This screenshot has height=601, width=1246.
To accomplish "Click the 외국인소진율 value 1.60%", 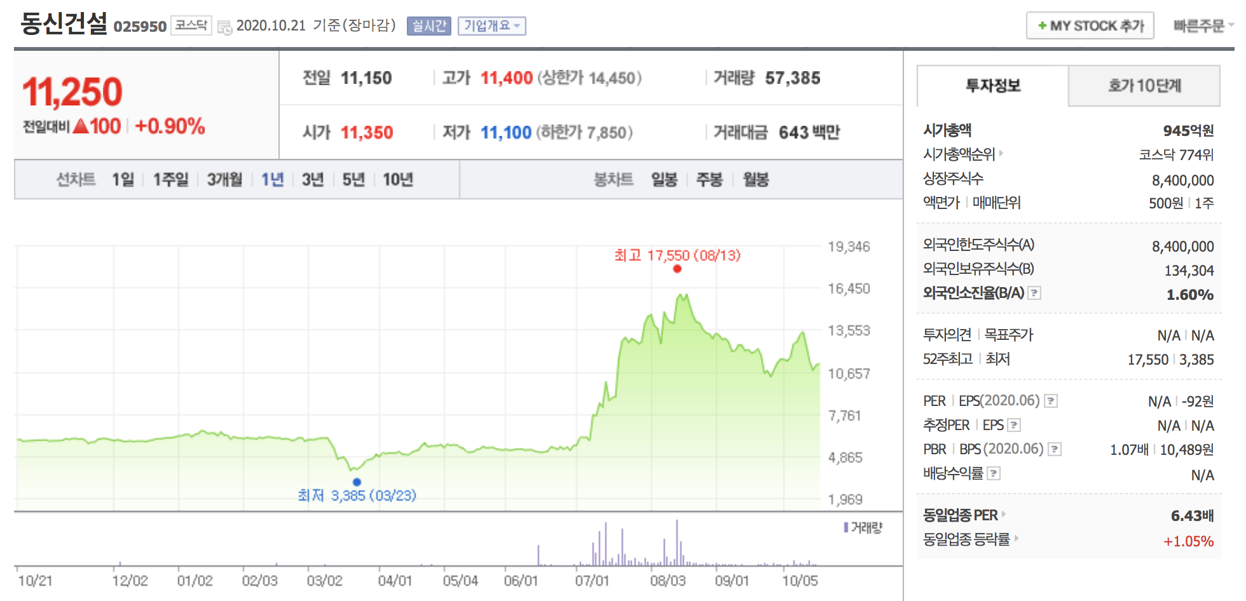I will [x=1190, y=295].
